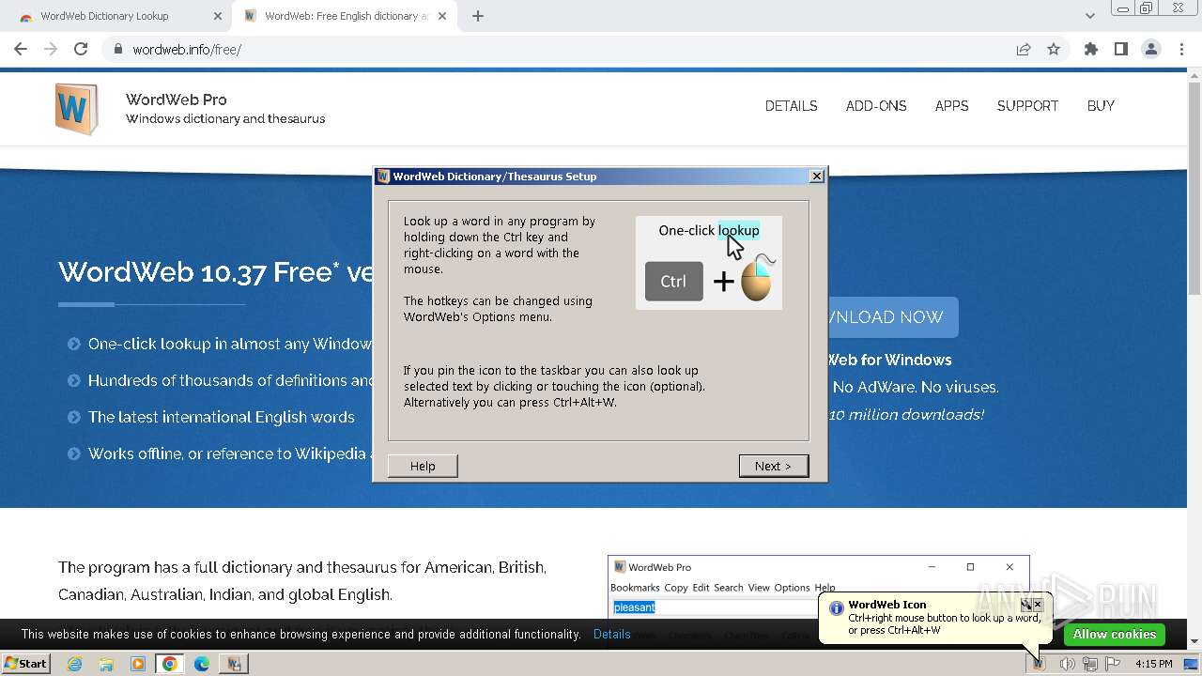Click Help in the WordWeb Setup dialog
Image resolution: width=1202 pixels, height=676 pixels.
pyautogui.click(x=423, y=466)
